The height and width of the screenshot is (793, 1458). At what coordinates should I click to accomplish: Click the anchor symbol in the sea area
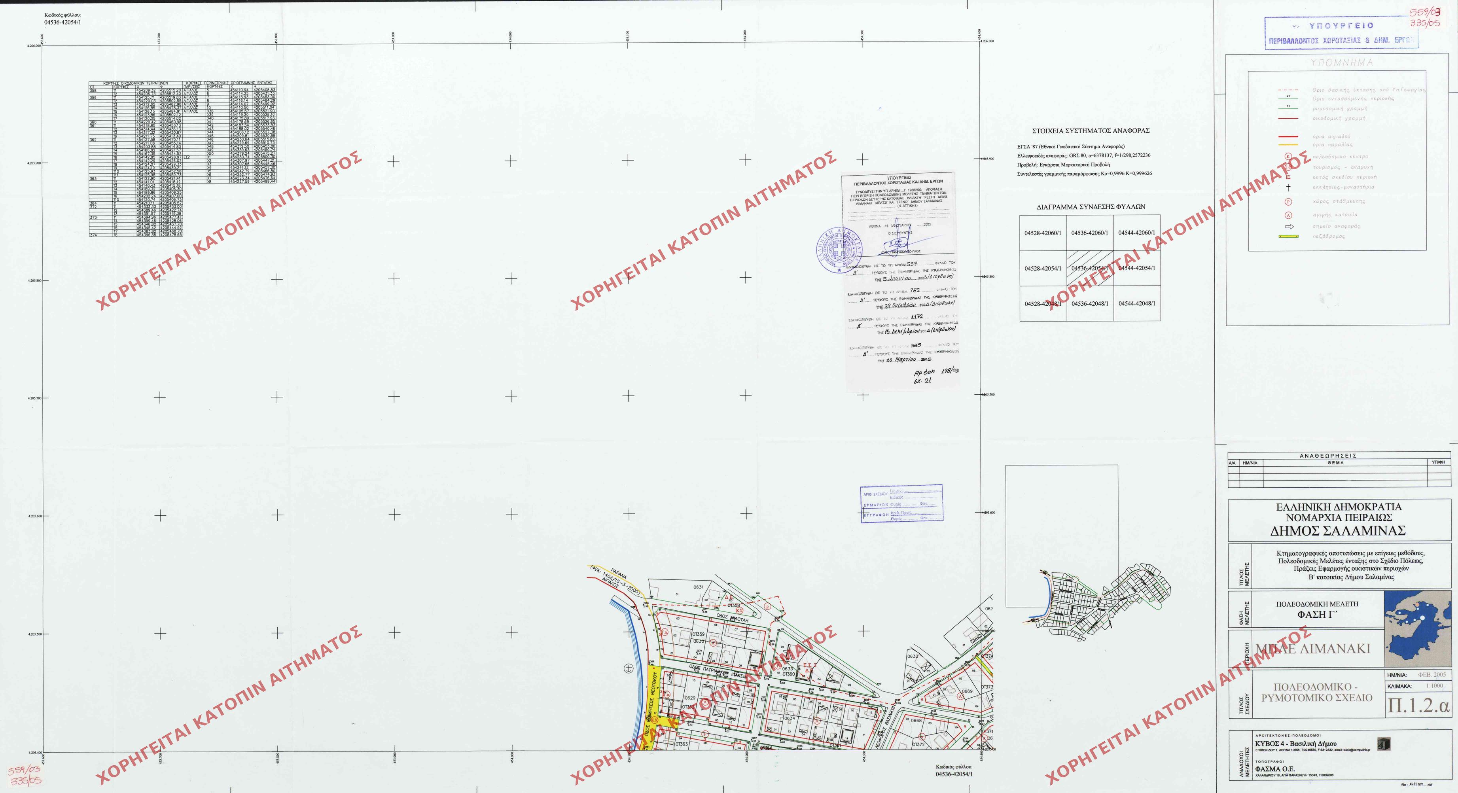point(628,668)
